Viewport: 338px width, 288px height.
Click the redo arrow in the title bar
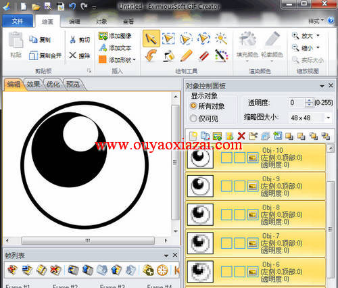[x=84, y=6]
